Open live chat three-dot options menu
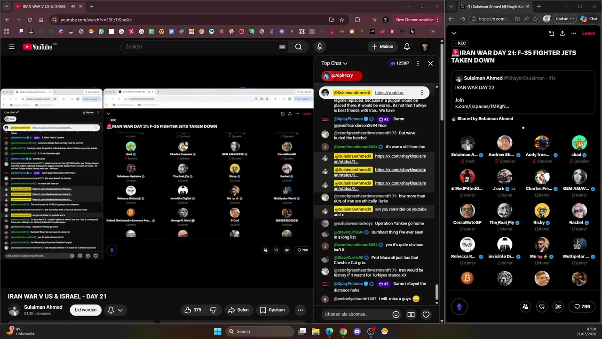The image size is (602, 339). pyautogui.click(x=418, y=63)
